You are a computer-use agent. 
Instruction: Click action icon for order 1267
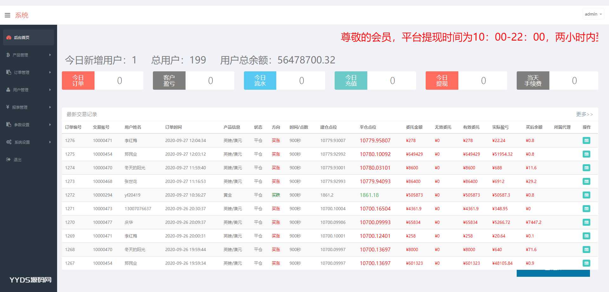point(586,263)
